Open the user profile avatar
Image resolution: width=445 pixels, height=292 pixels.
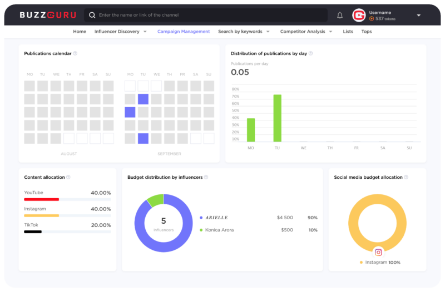click(359, 16)
